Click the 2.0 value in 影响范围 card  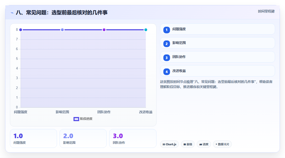tap(68, 136)
